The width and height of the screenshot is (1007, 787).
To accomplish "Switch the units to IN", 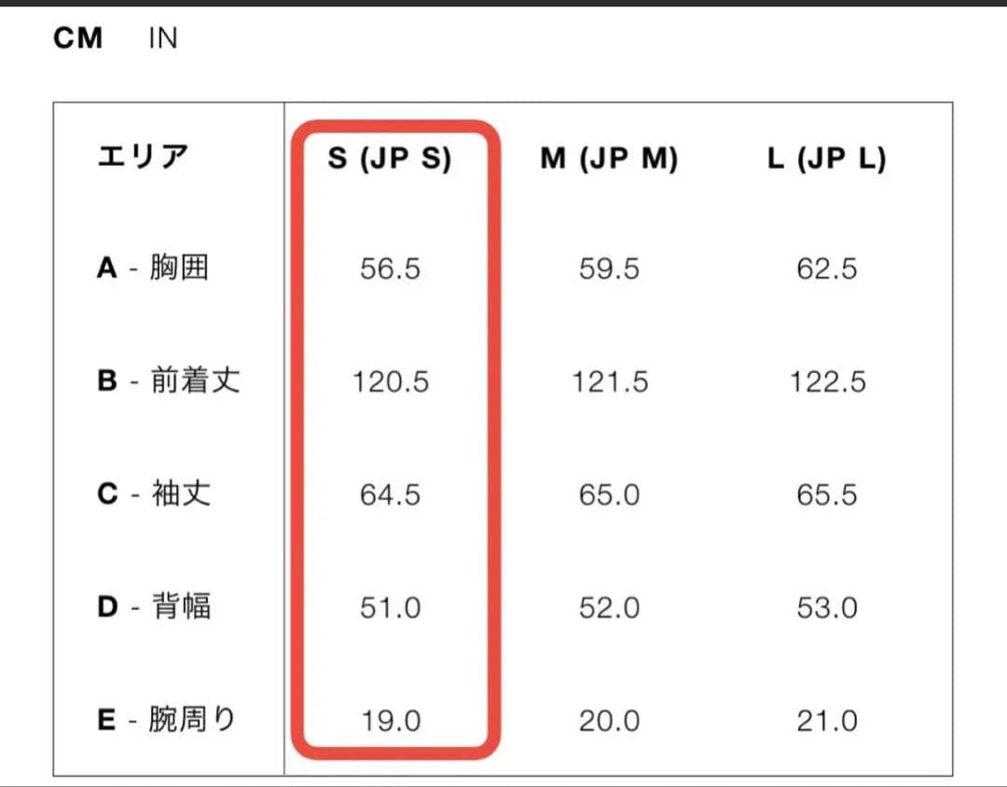I will [x=163, y=37].
